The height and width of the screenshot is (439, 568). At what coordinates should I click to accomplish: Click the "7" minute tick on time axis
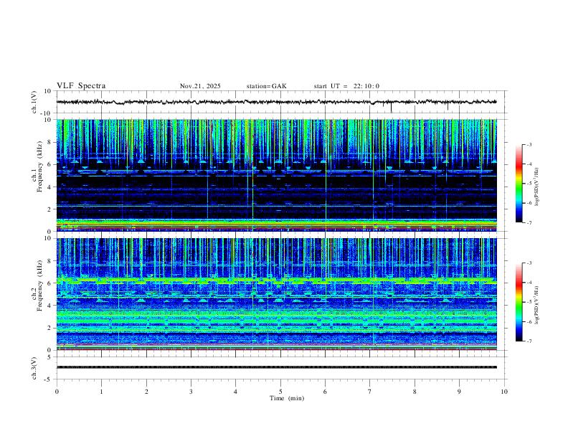pyautogui.click(x=370, y=392)
